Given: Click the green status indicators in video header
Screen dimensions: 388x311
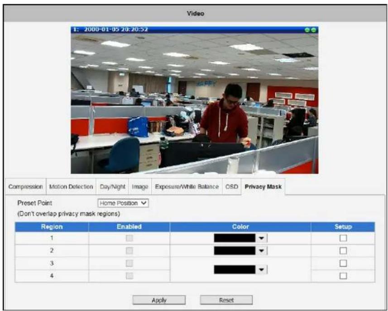Looking at the screenshot, I should 311,30.
